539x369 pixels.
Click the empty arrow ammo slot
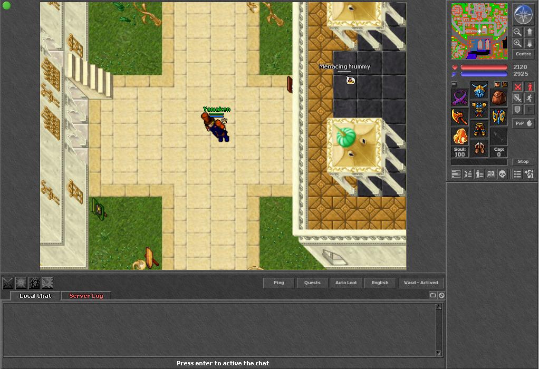(499, 137)
